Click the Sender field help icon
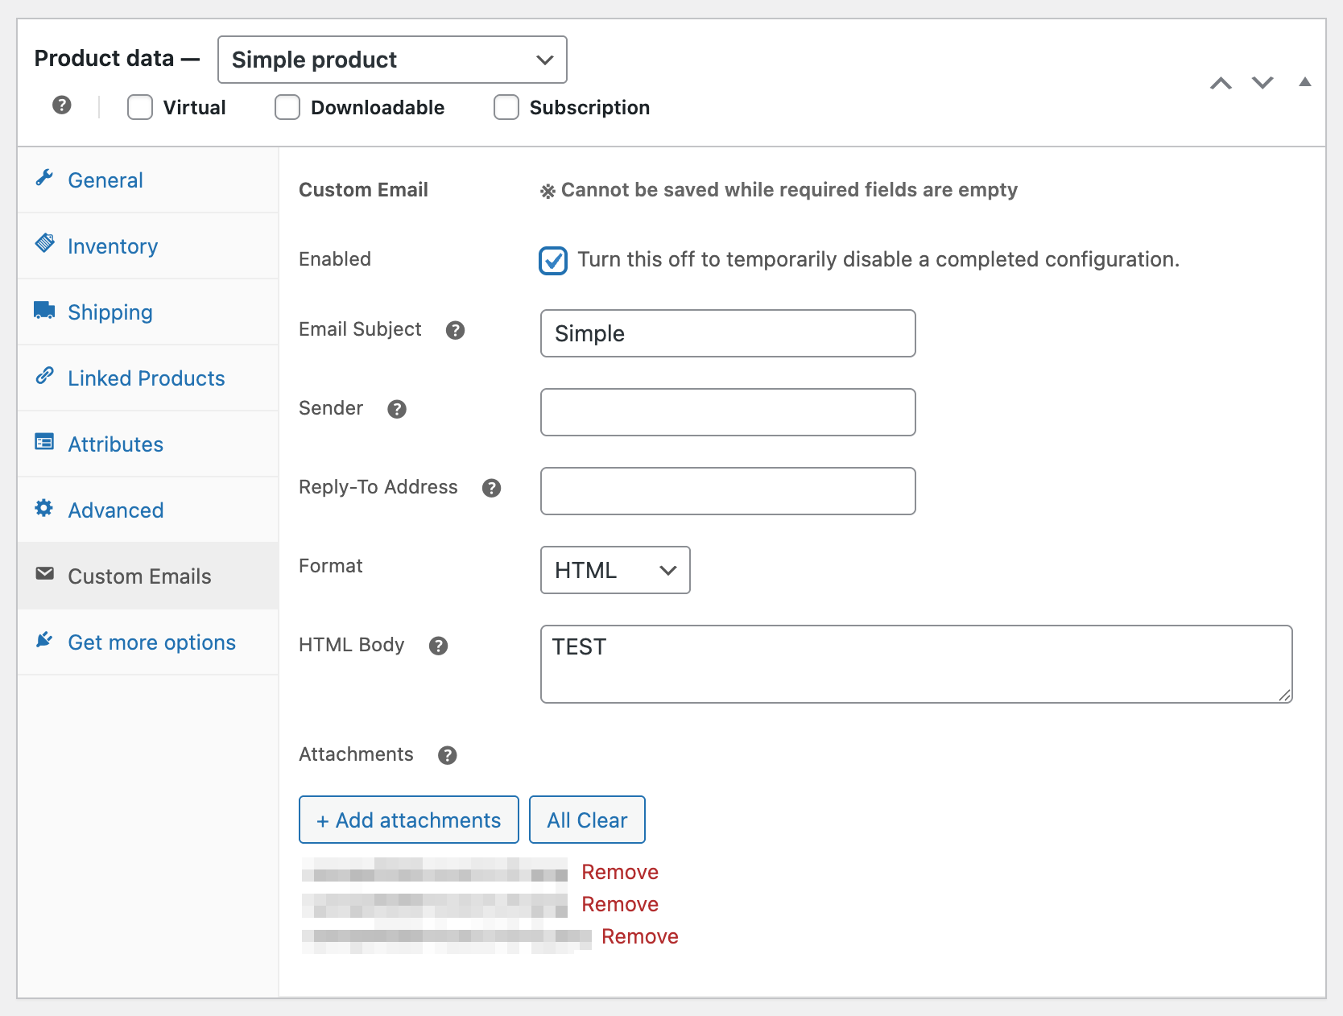 click(396, 409)
